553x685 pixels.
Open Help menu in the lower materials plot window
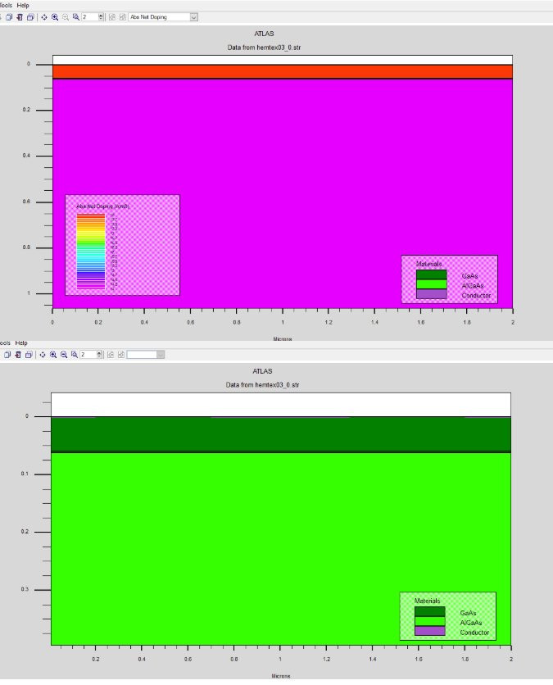21,343
